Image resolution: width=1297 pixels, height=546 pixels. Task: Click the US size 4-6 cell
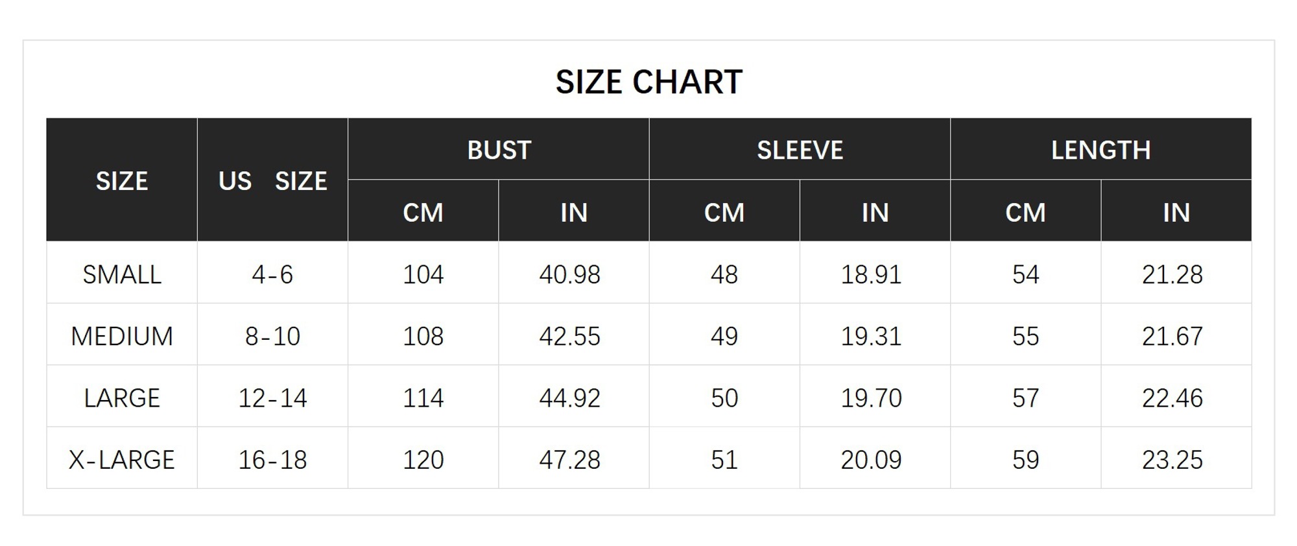[x=272, y=274]
